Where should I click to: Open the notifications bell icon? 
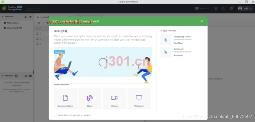(223, 8)
